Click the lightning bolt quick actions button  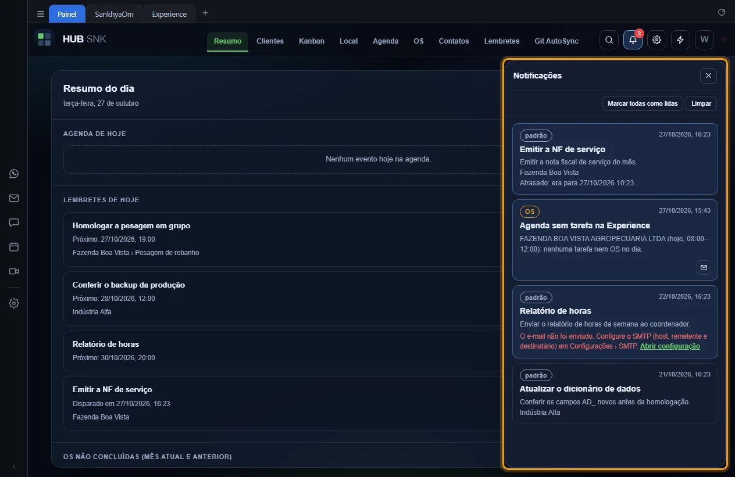tap(680, 40)
